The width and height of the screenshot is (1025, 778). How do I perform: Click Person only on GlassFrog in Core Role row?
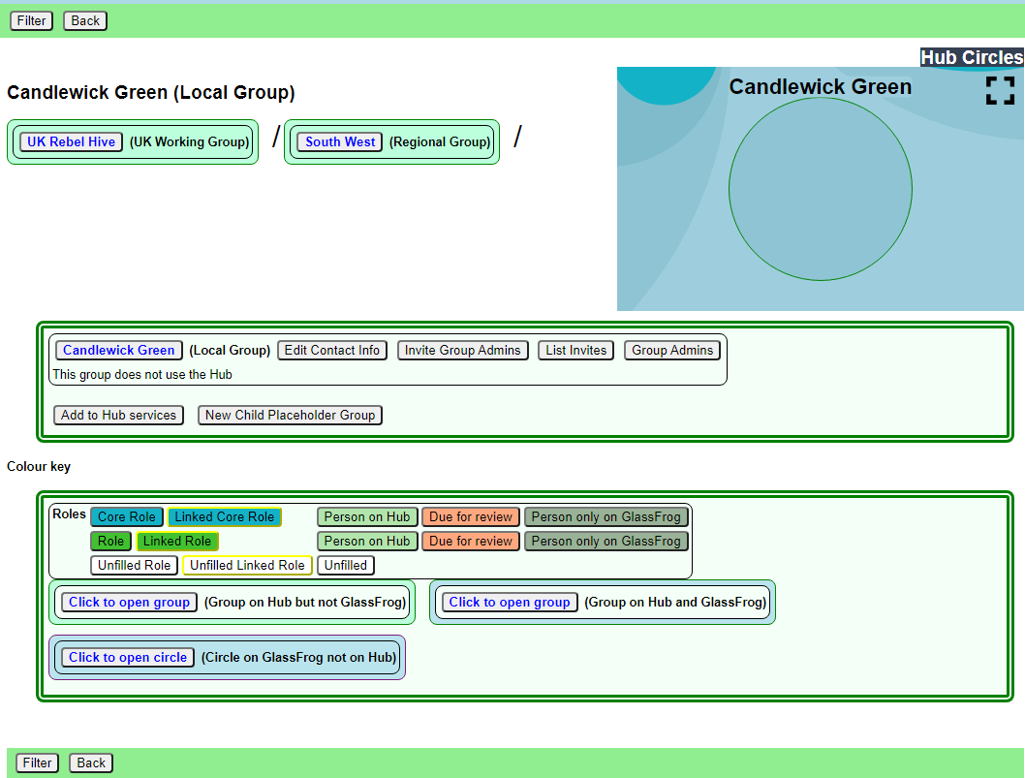coord(606,517)
